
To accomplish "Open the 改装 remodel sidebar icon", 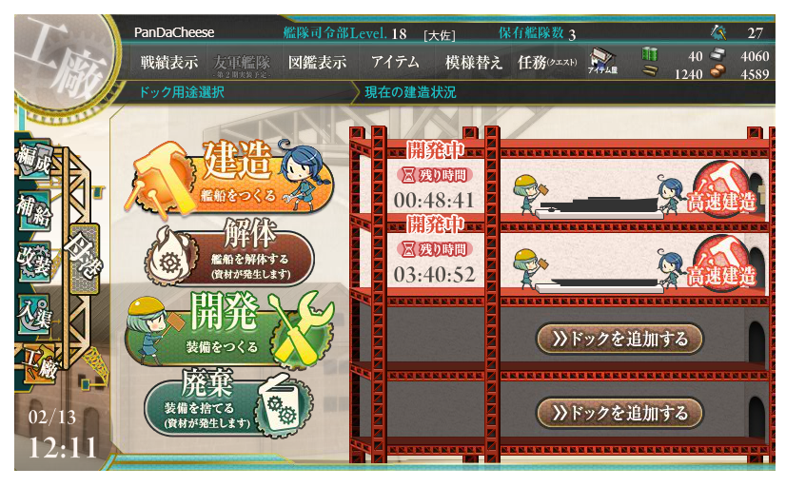I will (34, 262).
